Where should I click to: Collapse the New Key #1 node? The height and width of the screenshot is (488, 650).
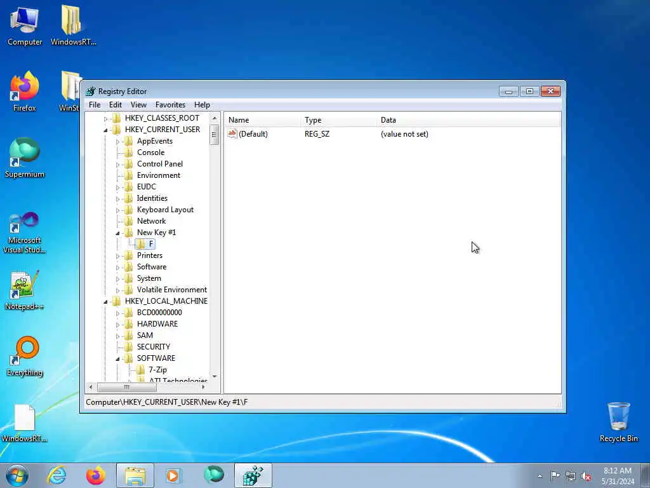[117, 233]
